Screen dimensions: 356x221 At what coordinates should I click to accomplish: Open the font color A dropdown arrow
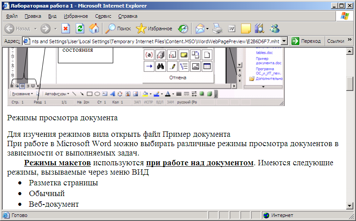click(x=173, y=94)
